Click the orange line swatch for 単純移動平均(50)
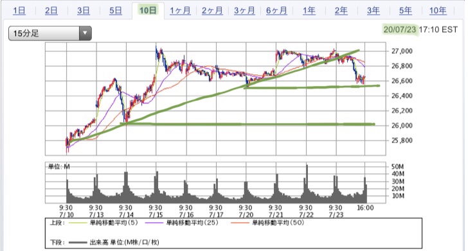This screenshot has width=468, height=251. click(240, 223)
